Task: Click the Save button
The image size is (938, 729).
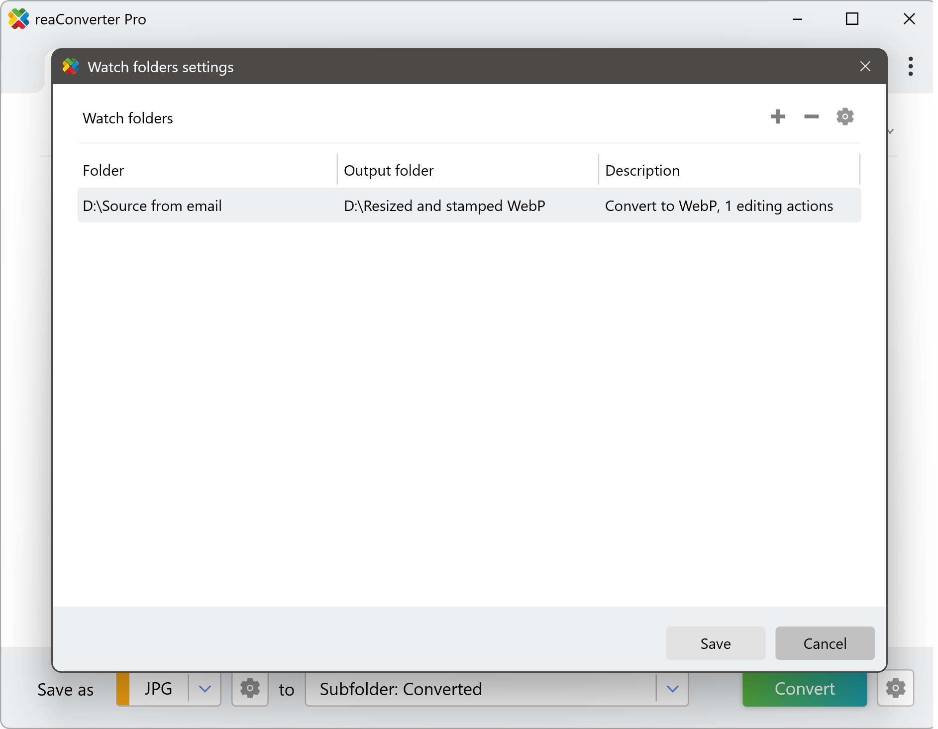Action: pyautogui.click(x=716, y=643)
